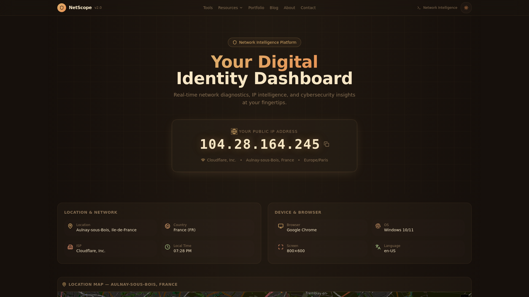Copy the IP address with the copy icon
Screen dimensions: 529x297
tap(326, 144)
